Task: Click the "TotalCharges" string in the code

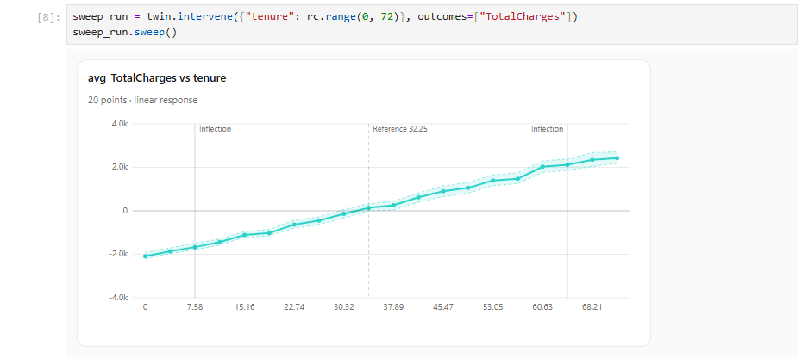Action: pyautogui.click(x=525, y=17)
